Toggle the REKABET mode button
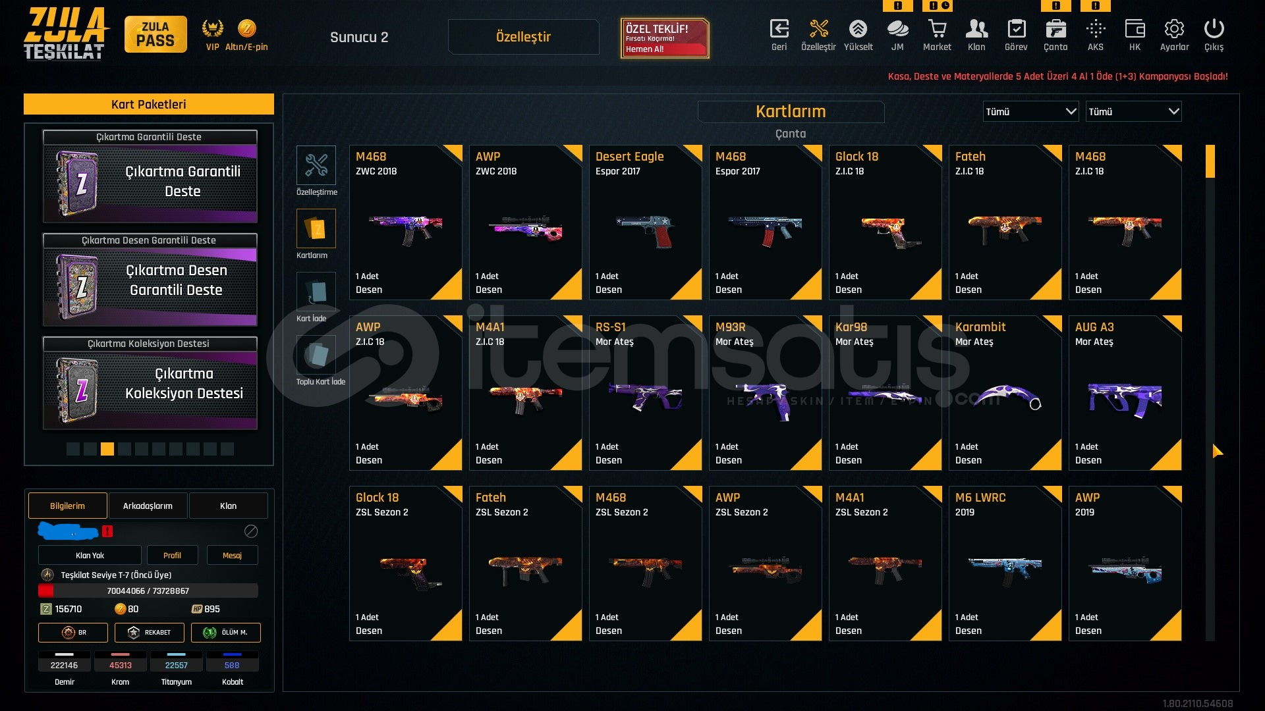The height and width of the screenshot is (711, 1265). pos(150,633)
